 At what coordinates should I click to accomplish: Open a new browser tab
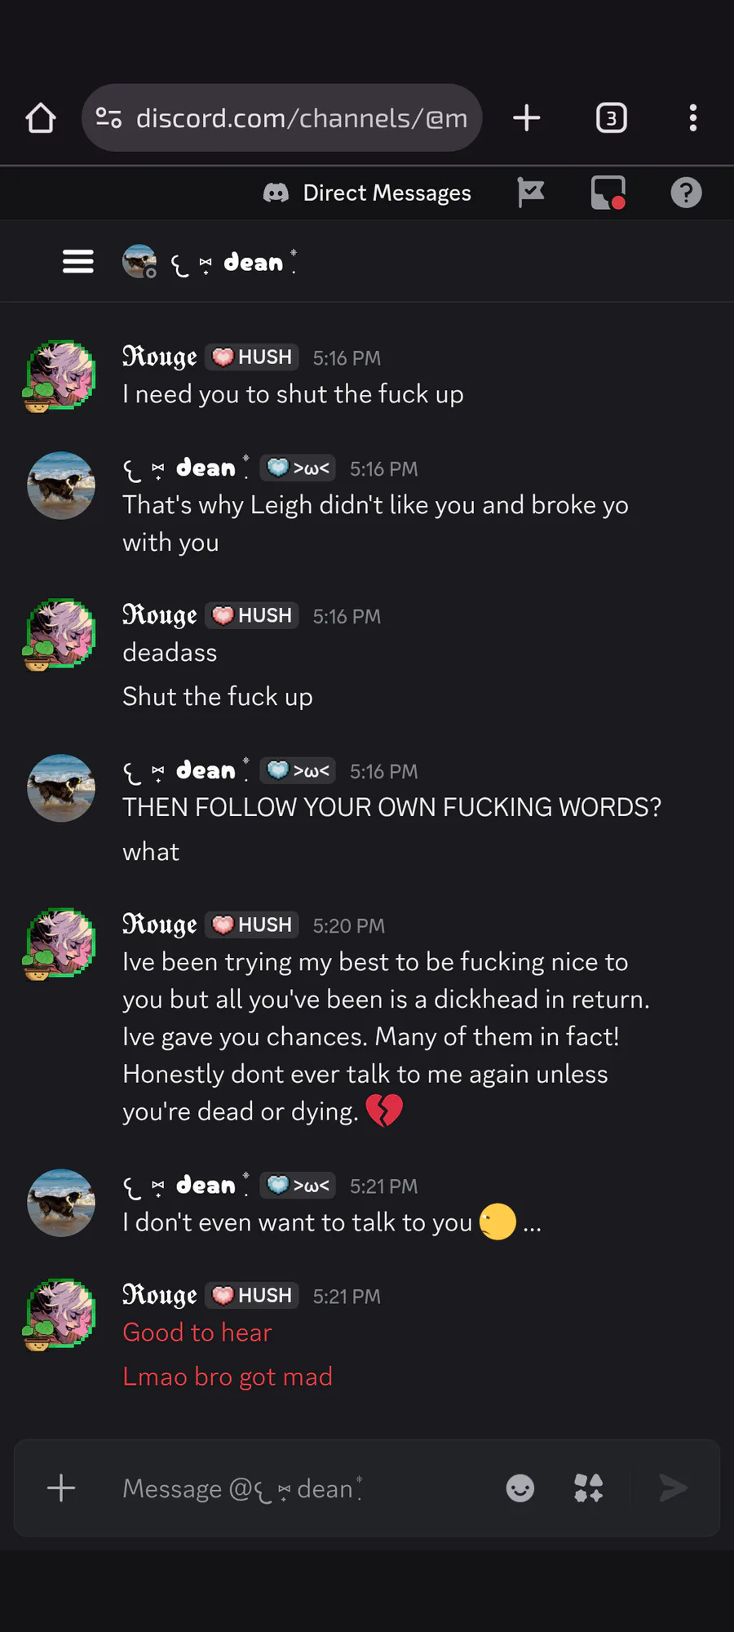pos(527,118)
